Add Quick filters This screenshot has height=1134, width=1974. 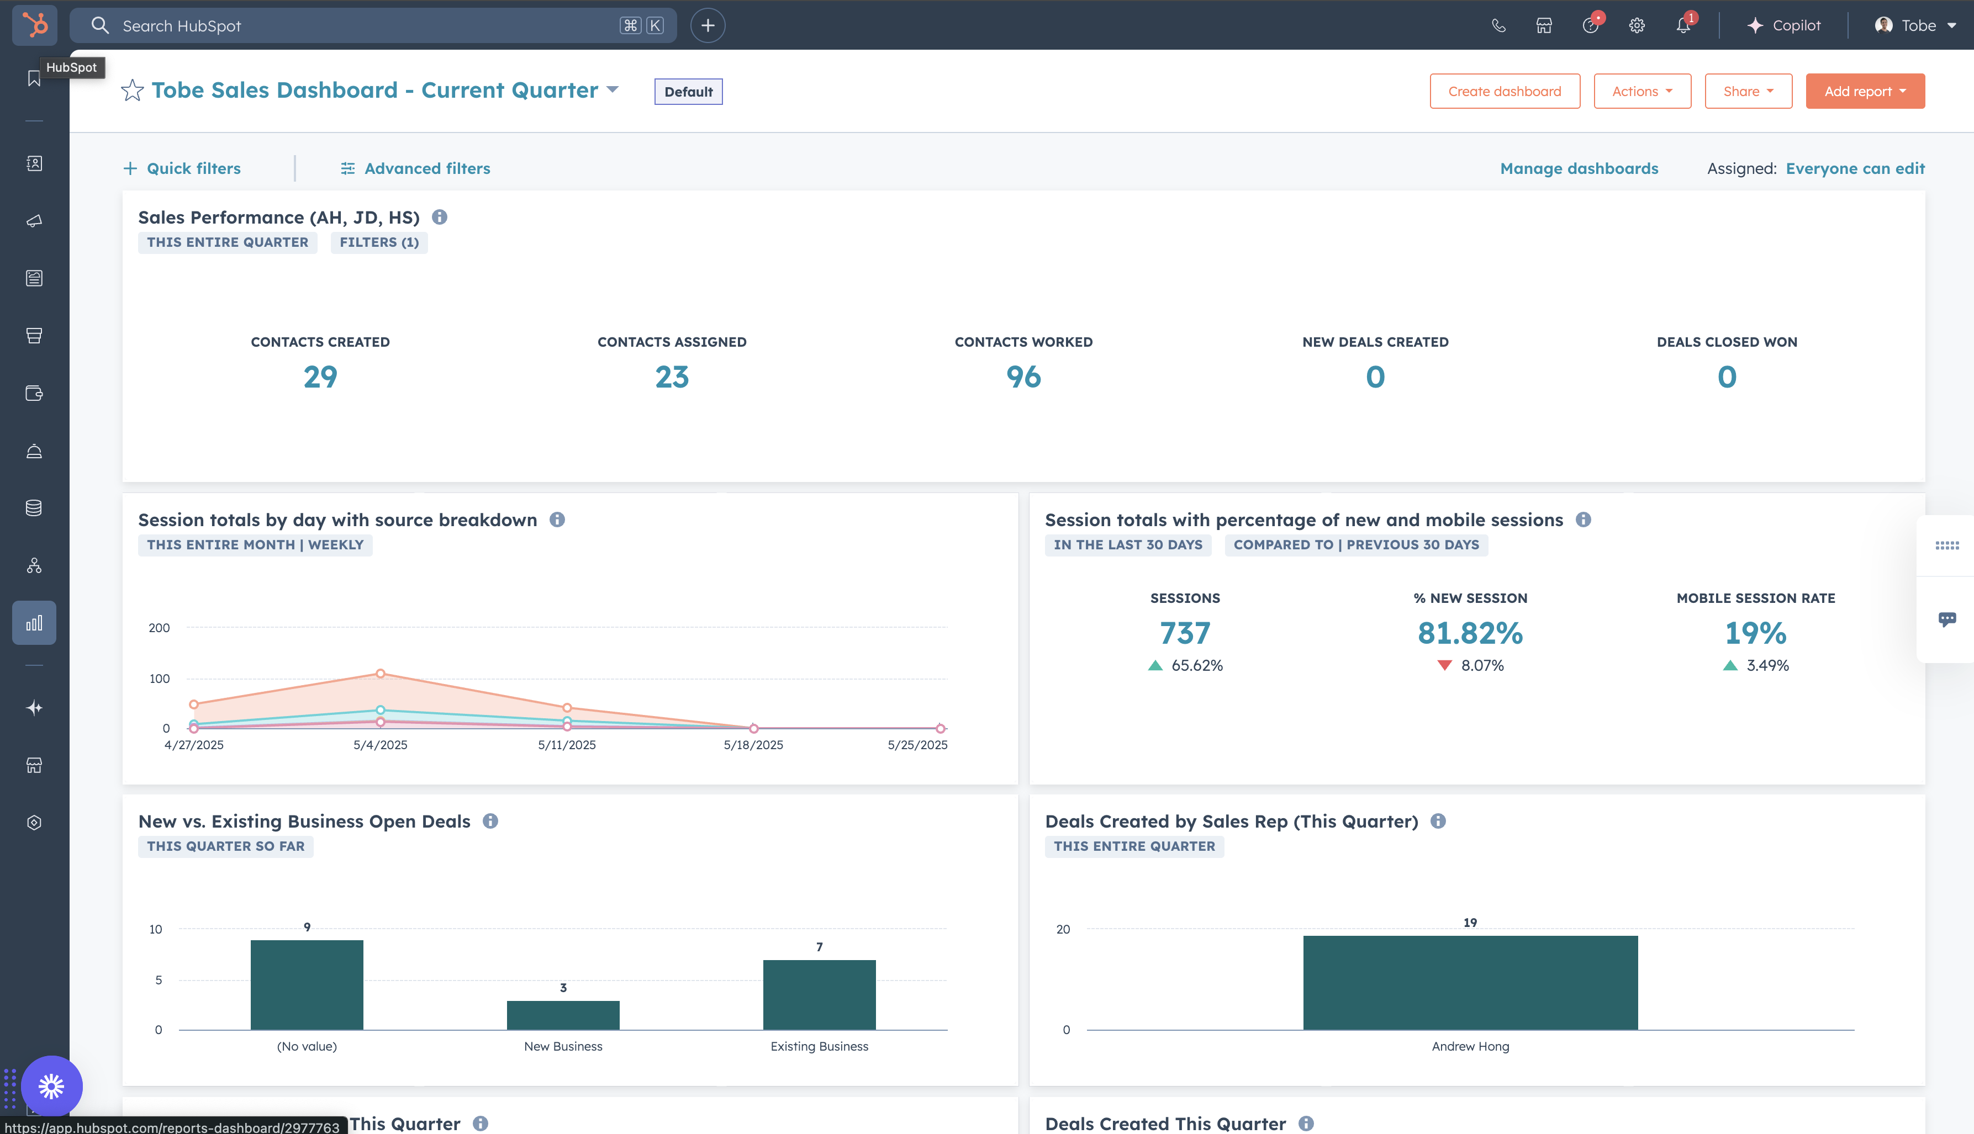(x=182, y=168)
